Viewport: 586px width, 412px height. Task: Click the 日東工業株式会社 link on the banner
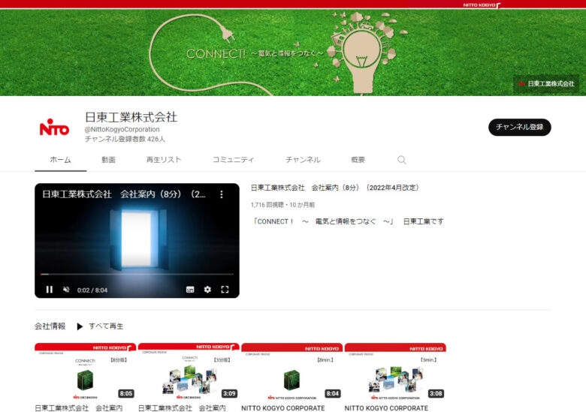(x=546, y=83)
